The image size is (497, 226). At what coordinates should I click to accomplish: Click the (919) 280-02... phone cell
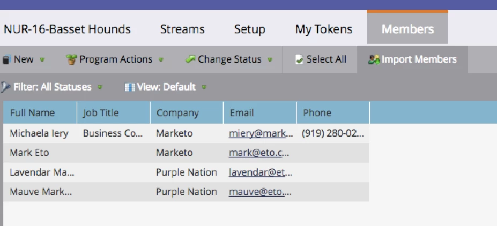[333, 133]
